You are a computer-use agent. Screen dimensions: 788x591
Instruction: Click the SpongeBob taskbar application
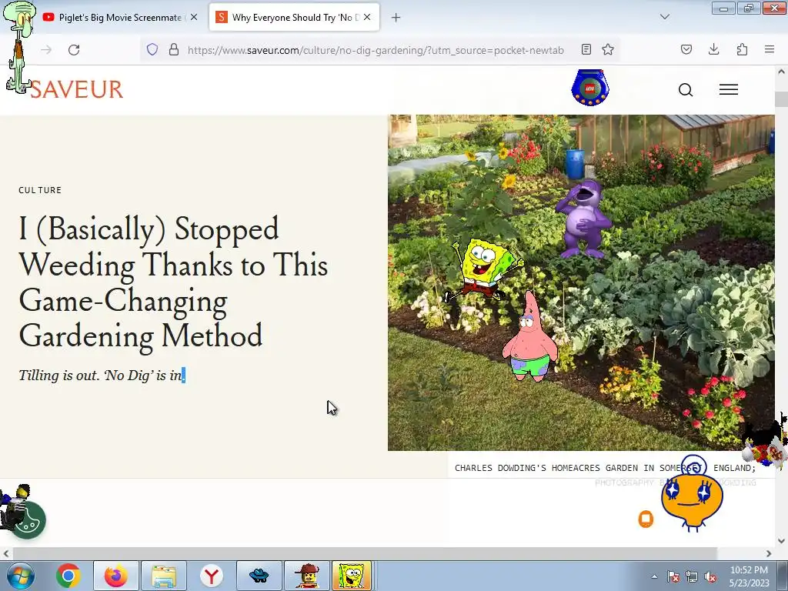click(352, 576)
